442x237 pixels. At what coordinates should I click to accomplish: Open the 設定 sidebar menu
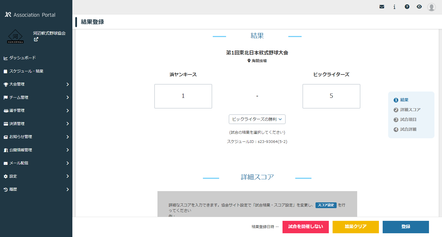pyautogui.click(x=14, y=176)
